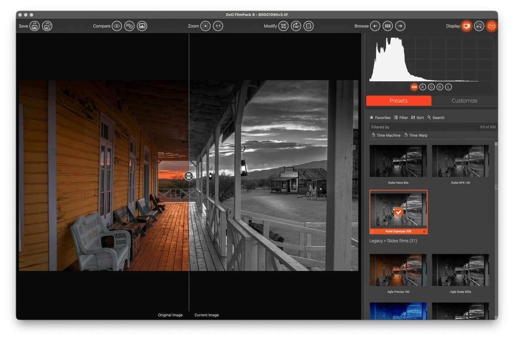Screen dimensions: 514x341
Task: Open the Crop tool
Action: point(284,26)
